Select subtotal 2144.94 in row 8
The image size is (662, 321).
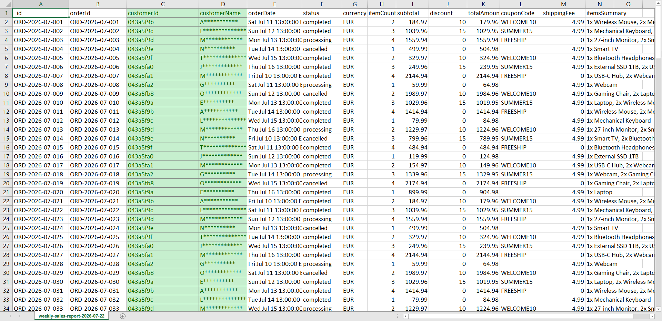click(412, 76)
